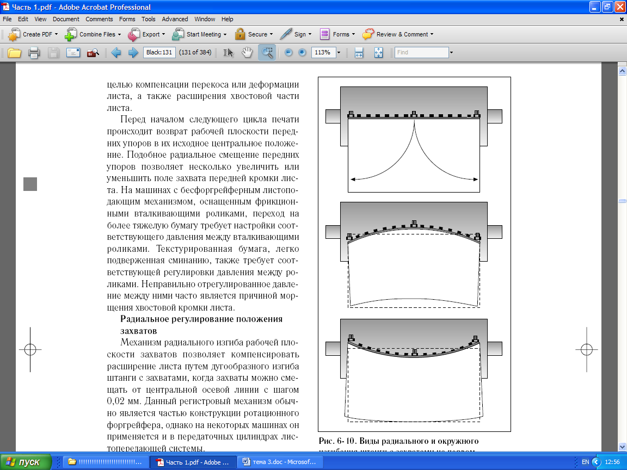
Task: Go to the next page arrow
Action: (x=133, y=52)
